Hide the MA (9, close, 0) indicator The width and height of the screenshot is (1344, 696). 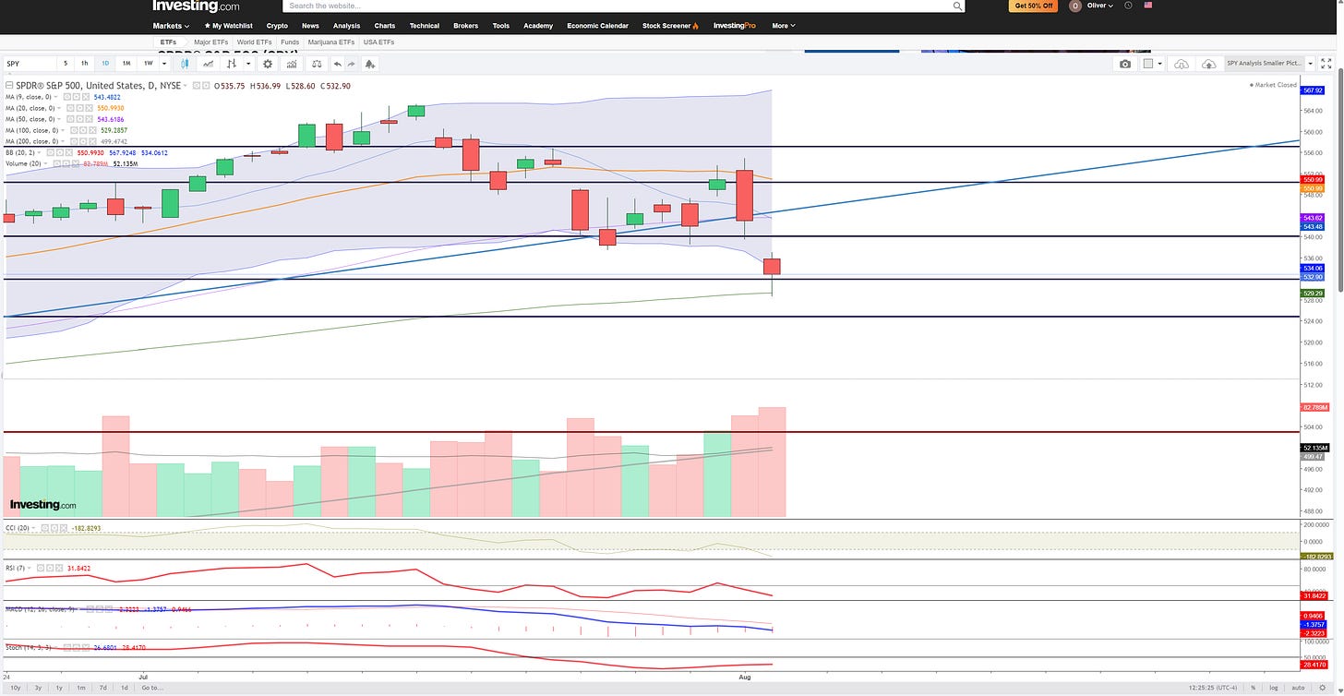point(66,97)
